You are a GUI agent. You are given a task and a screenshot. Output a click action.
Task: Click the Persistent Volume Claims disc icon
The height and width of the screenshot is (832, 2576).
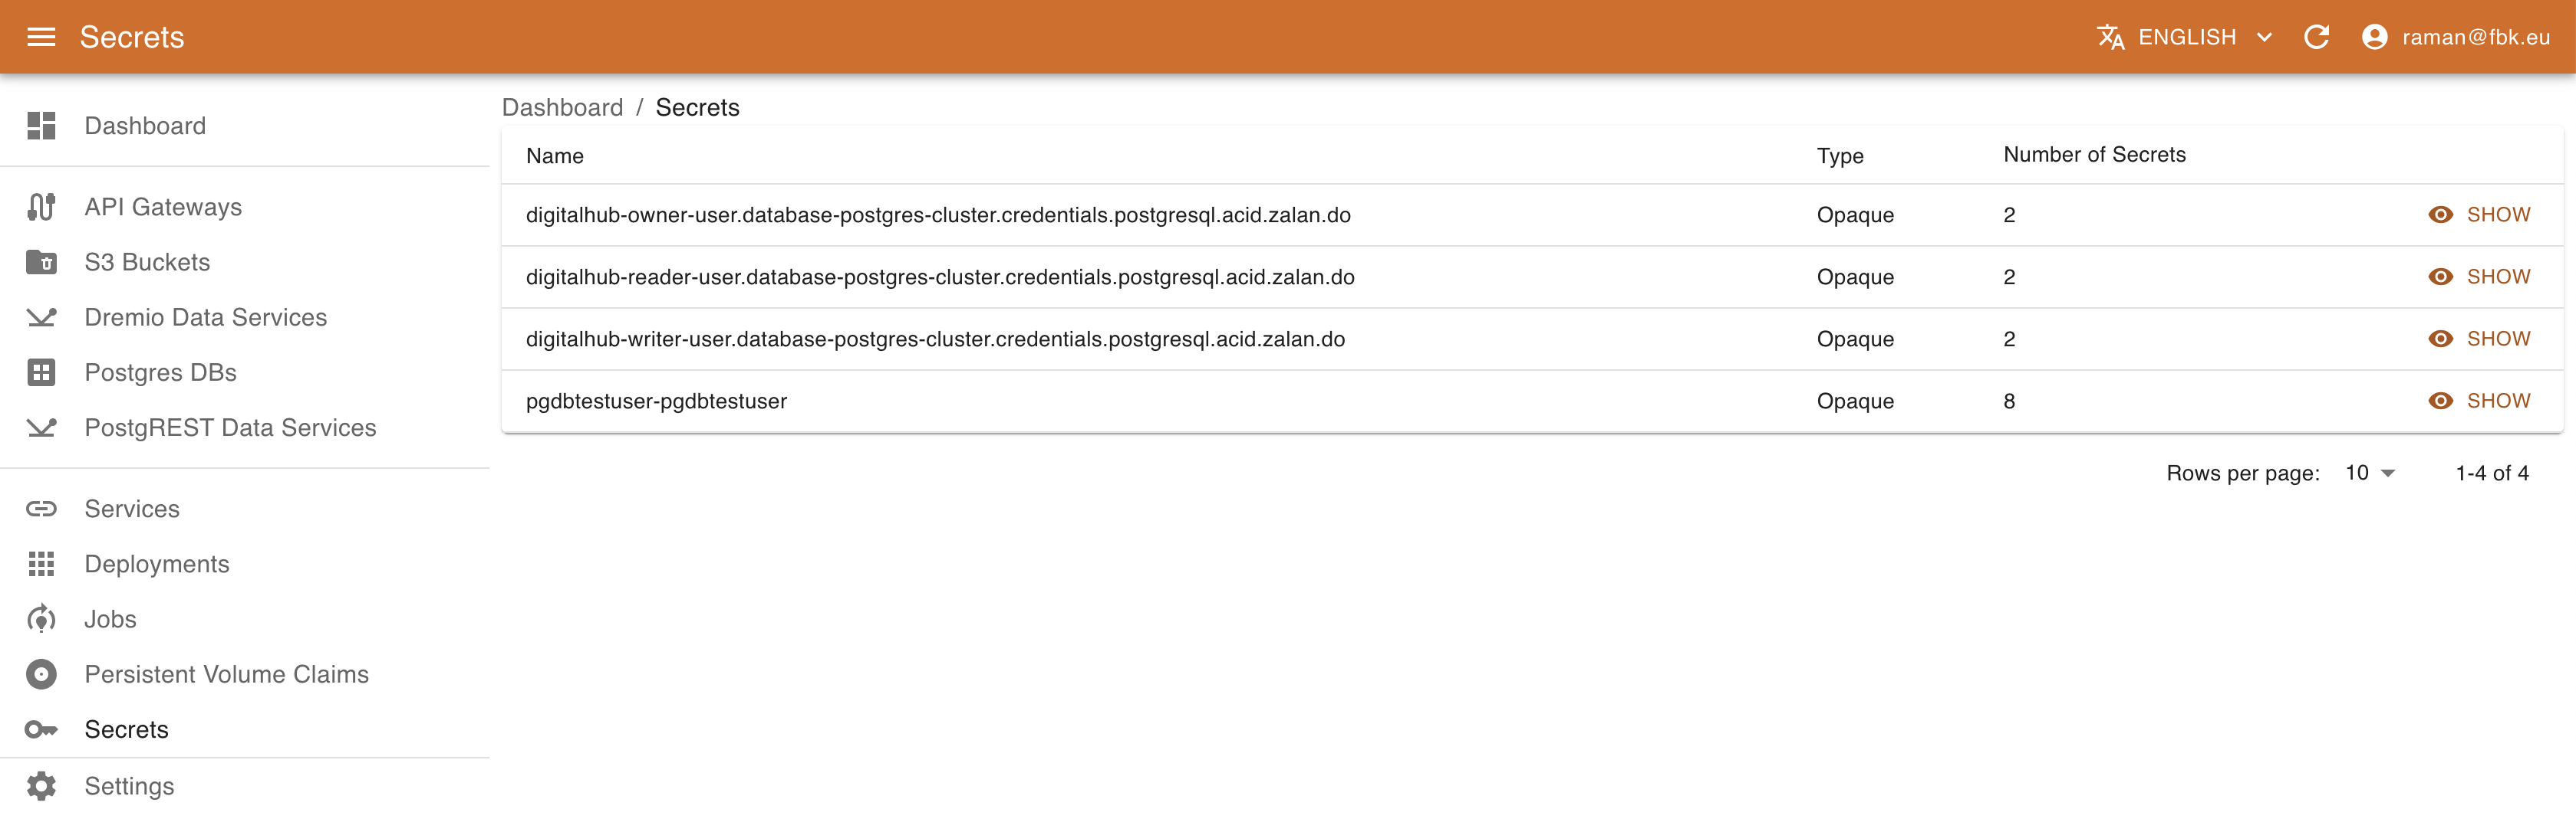click(x=41, y=674)
